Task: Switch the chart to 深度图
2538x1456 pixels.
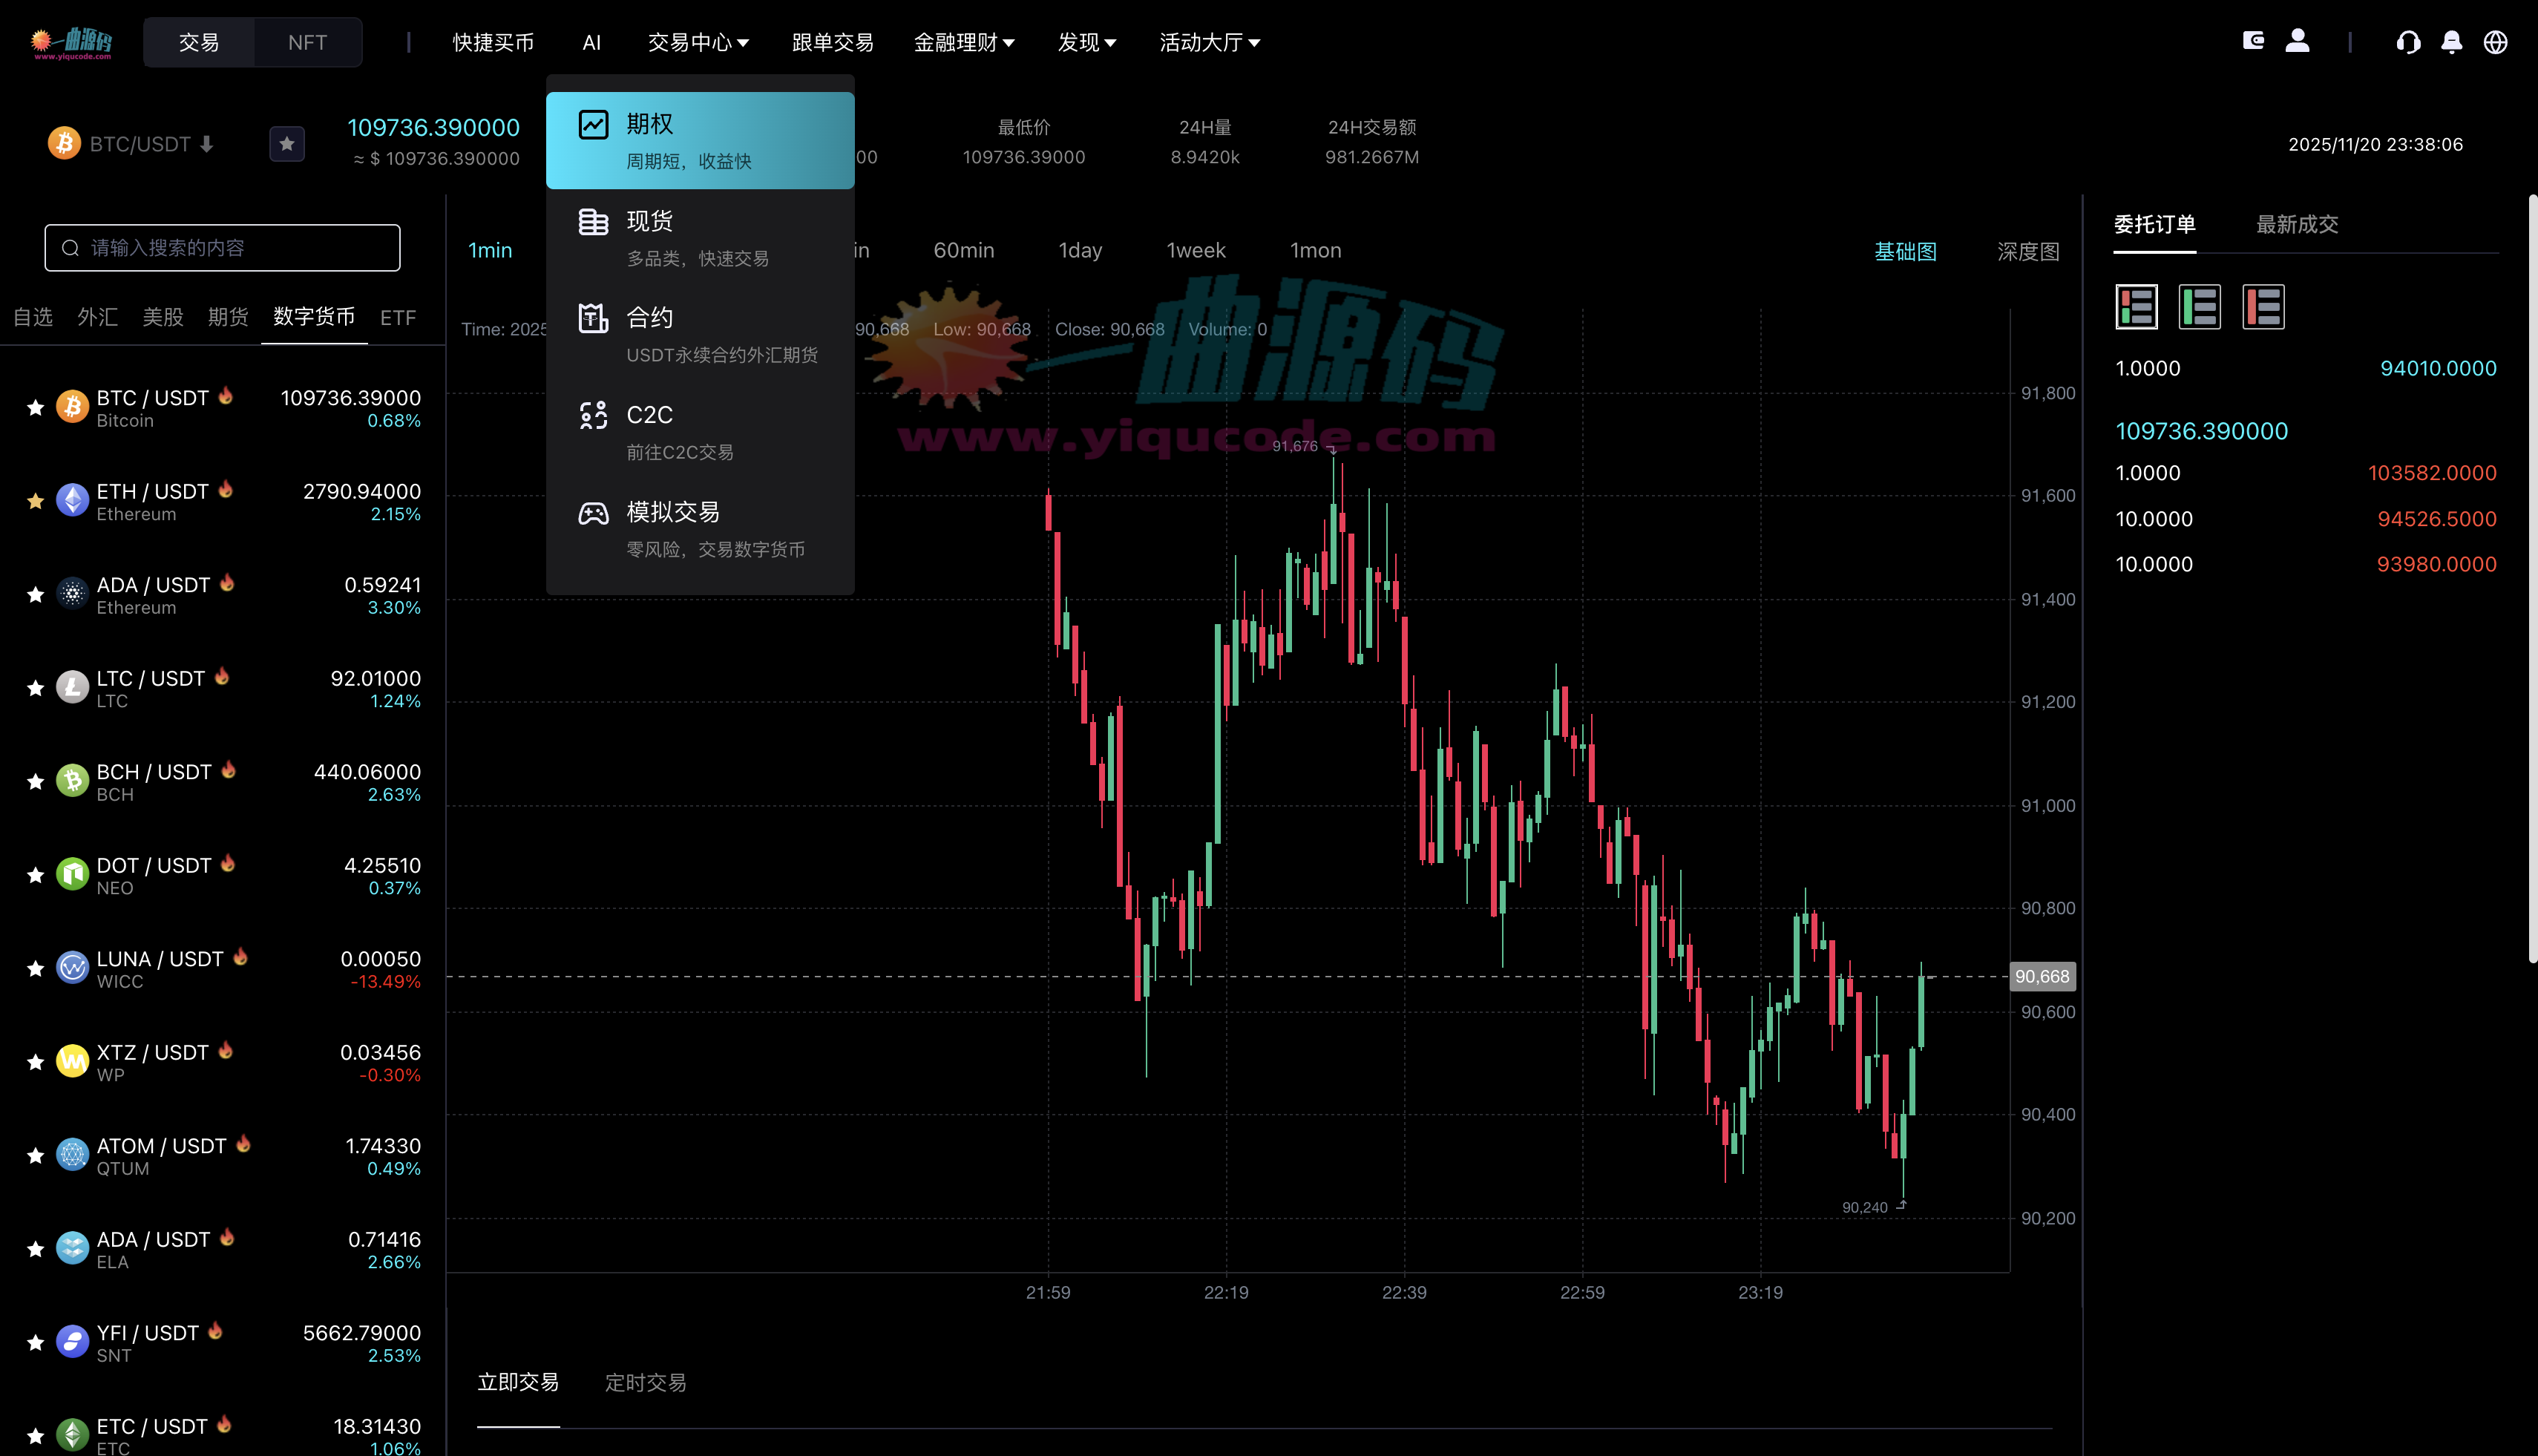Action: tap(2028, 251)
